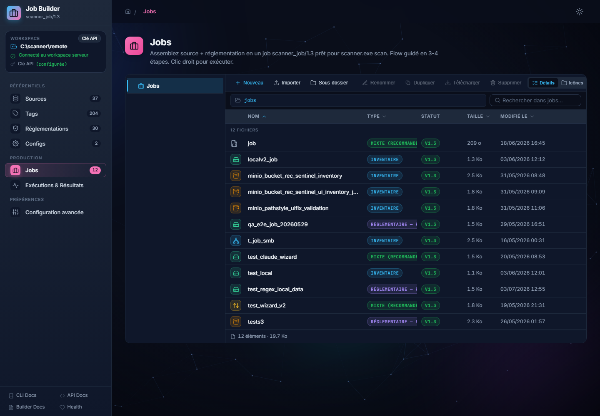
Task: Open Exécutions & Résultats activity icon
Action: point(15,185)
